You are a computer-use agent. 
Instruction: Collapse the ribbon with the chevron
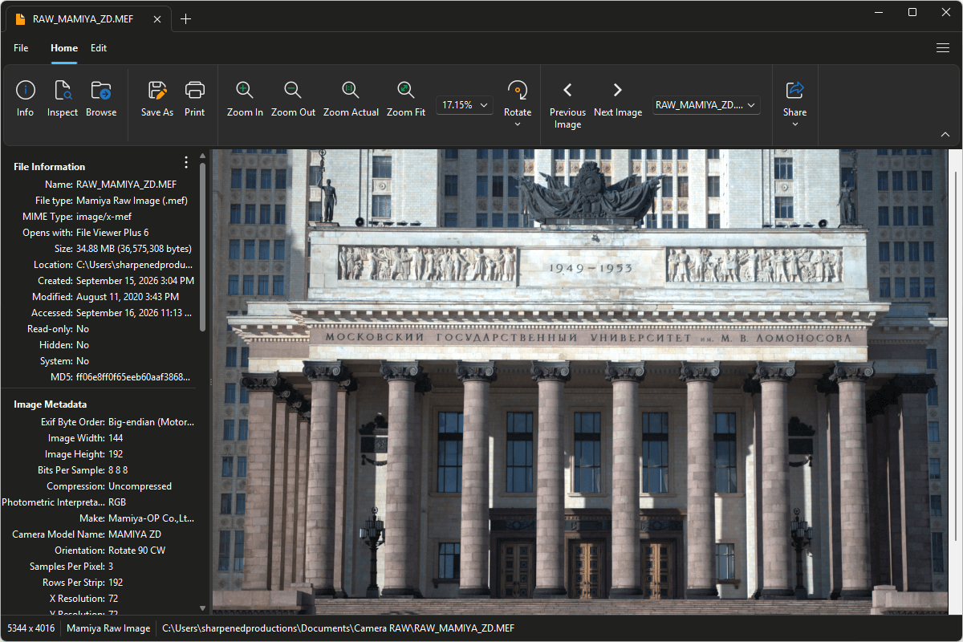945,134
